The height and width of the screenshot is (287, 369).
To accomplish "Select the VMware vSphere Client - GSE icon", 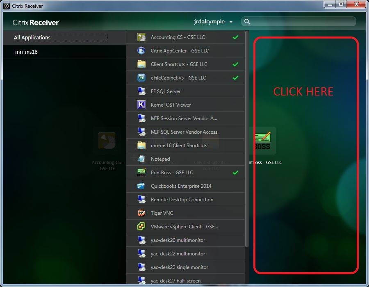I will (x=141, y=226).
